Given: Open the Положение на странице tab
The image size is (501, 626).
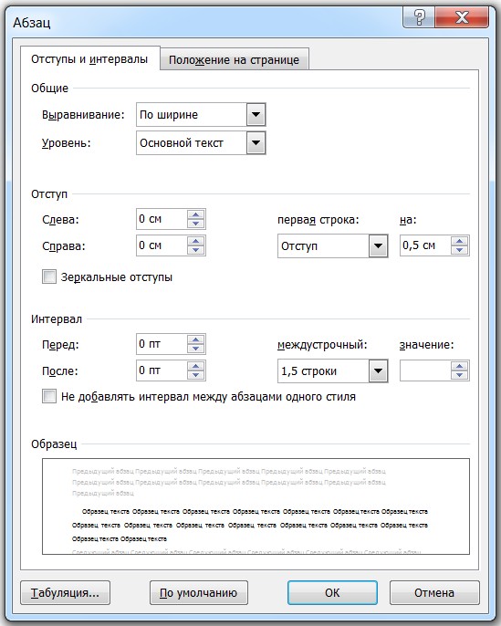Looking at the screenshot, I should (234, 60).
